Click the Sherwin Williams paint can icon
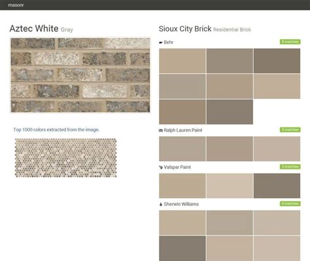 (x=161, y=204)
